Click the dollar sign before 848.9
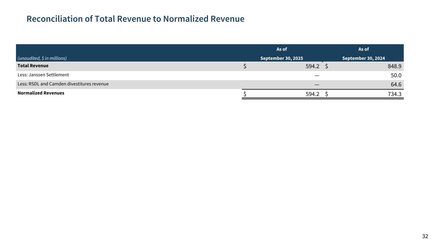Viewport: 438px width, 246px height. click(x=327, y=66)
